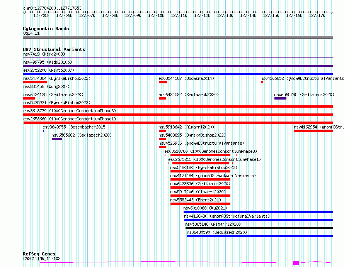Click the nsv5480180 (ByrskaBishop2022) label

[x=204, y=167]
